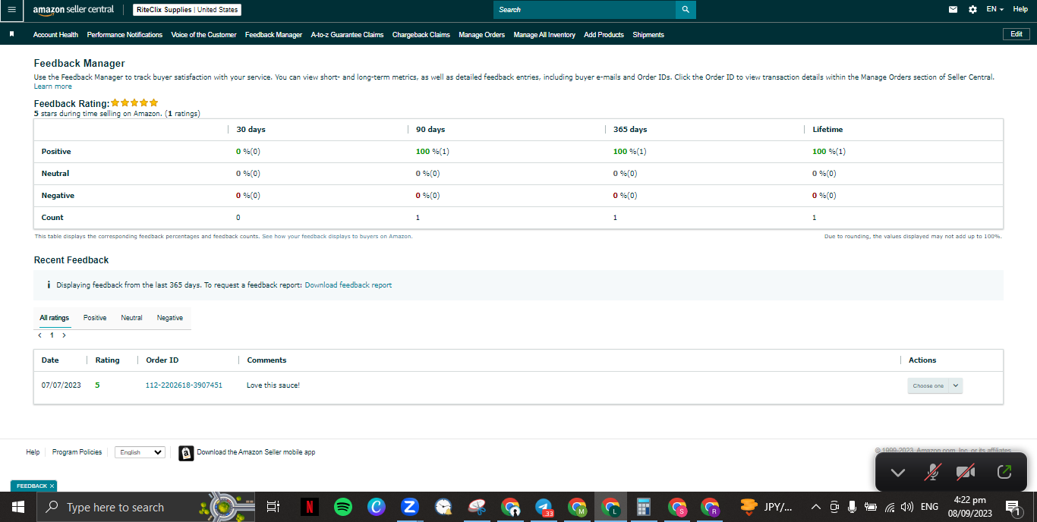Open the RiteClix Supplies account switcher

coord(187,10)
